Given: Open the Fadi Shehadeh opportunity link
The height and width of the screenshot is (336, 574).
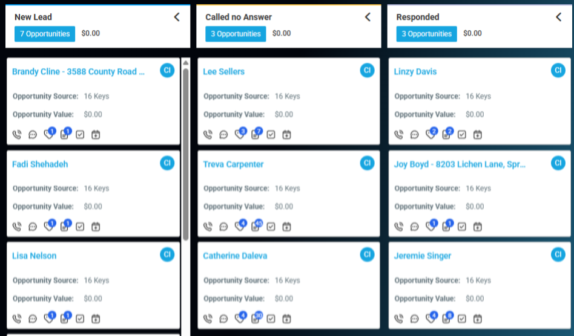Looking at the screenshot, I should [x=40, y=164].
